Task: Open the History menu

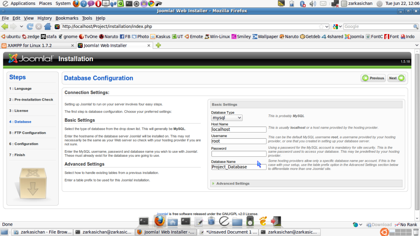Action: [44, 18]
